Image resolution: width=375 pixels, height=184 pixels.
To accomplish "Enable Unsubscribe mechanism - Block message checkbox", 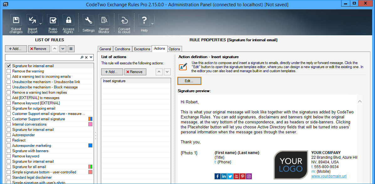I will click(8, 87).
